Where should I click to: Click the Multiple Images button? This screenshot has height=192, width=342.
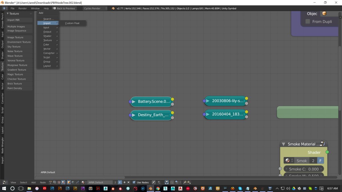click(19, 26)
